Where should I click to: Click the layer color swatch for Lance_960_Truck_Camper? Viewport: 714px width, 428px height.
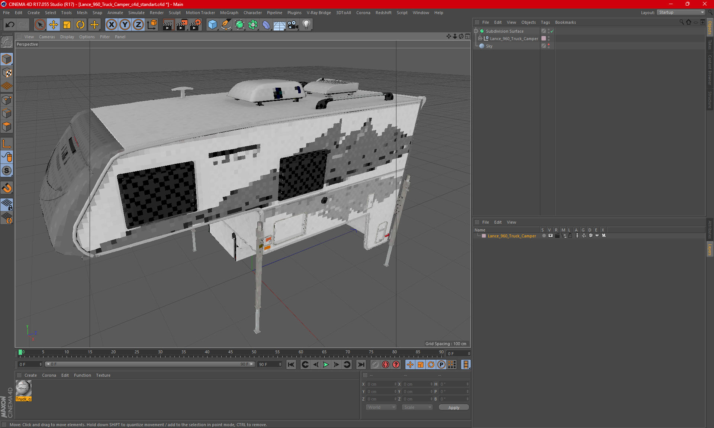[484, 236]
